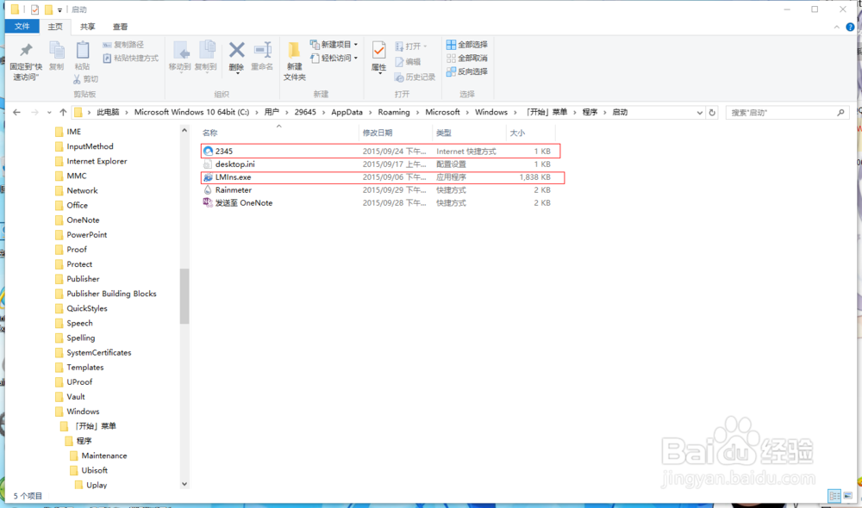Open the Ubisoft folder in tree
This screenshot has width=862, height=508.
coord(89,471)
